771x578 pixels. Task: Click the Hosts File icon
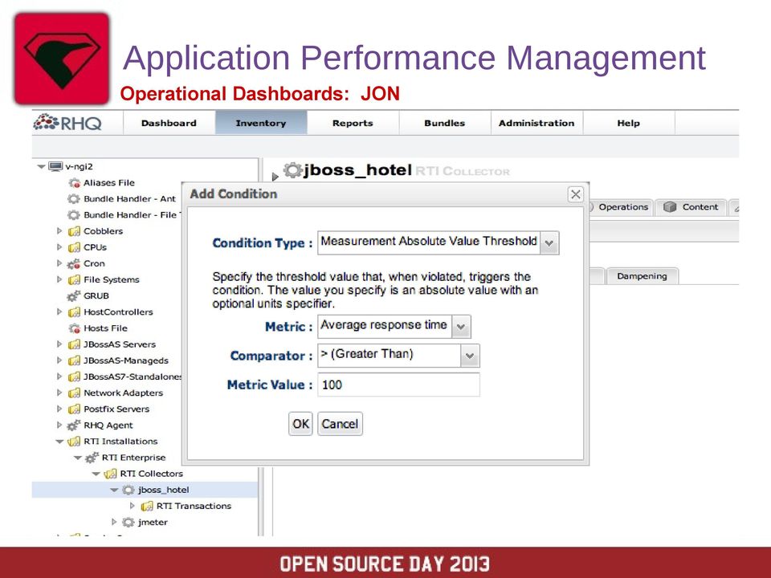(x=74, y=328)
